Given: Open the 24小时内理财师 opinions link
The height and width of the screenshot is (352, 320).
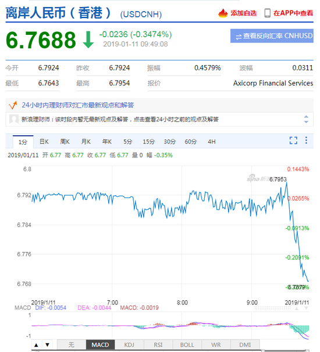Looking at the screenshot, I should (78, 105).
